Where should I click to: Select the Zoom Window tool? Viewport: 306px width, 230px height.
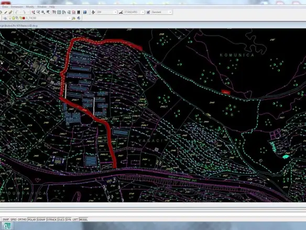(43, 12)
